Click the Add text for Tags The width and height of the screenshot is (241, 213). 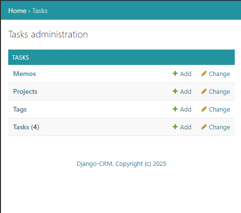[186, 110]
